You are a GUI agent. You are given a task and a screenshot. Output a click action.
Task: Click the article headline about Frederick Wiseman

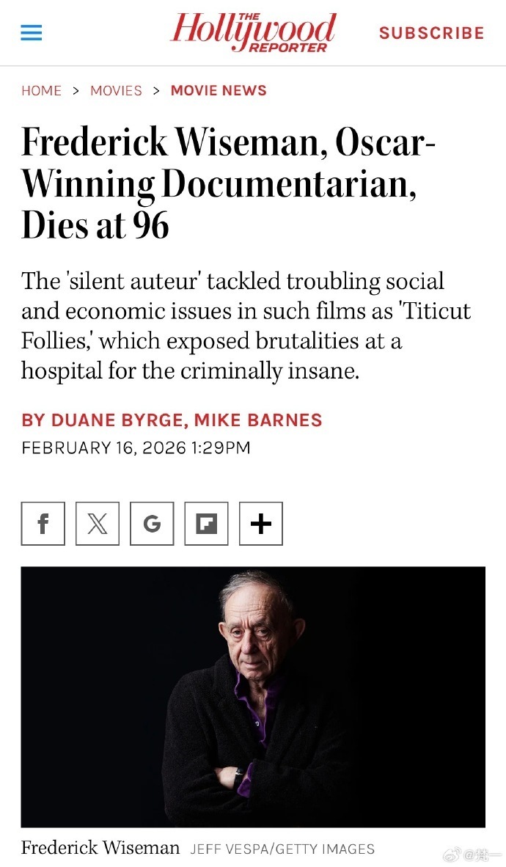[x=228, y=183]
